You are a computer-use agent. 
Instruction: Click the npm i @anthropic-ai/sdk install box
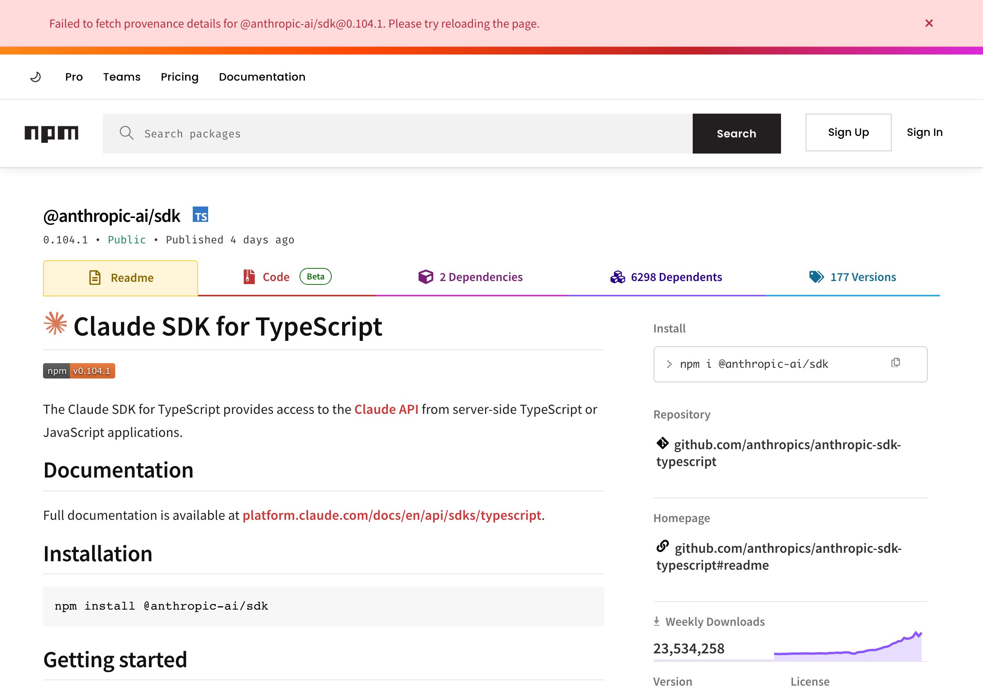[x=790, y=364]
